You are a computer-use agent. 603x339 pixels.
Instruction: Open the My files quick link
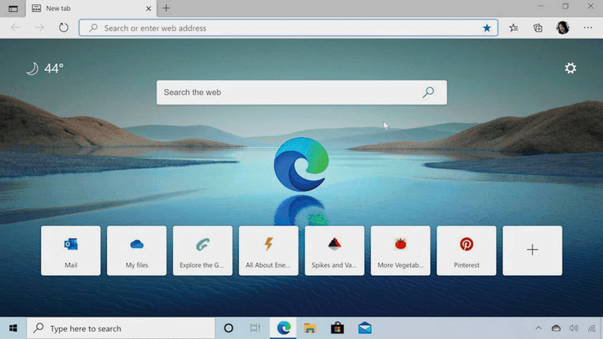tap(136, 250)
